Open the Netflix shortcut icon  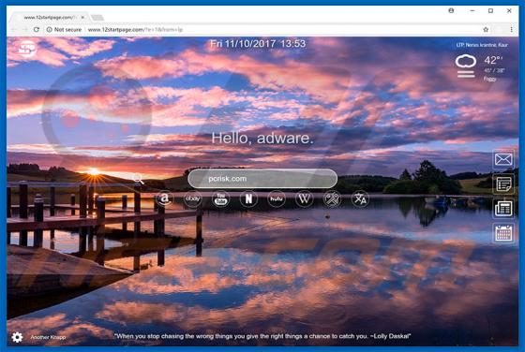coord(248,198)
